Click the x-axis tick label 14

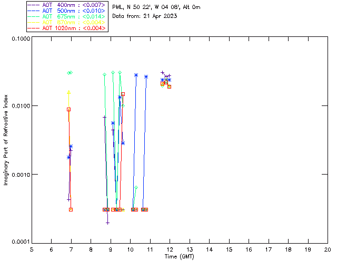[x=210, y=249]
